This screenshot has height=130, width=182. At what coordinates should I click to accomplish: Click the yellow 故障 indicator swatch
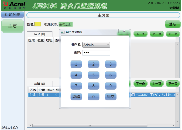[38, 24]
